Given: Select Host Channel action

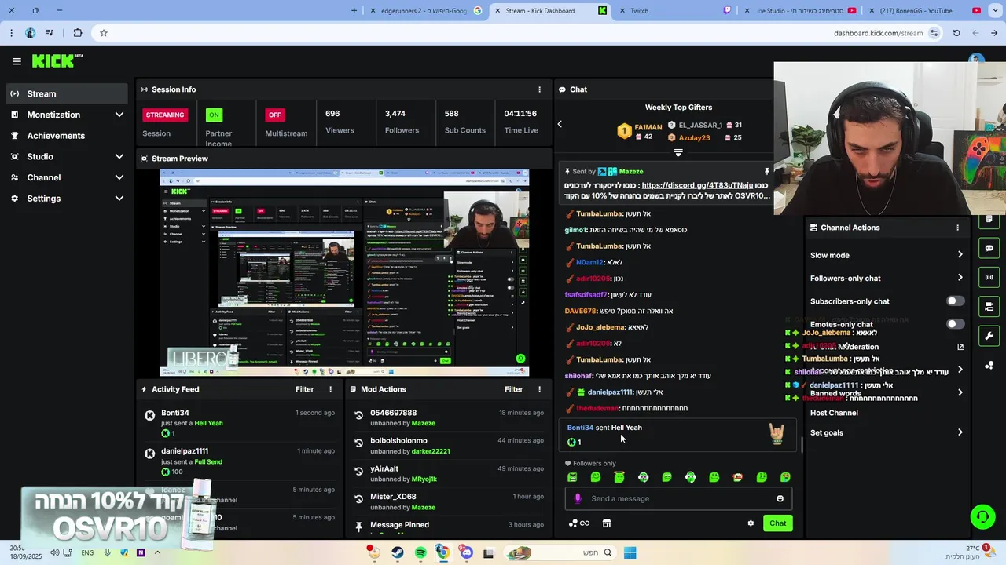Looking at the screenshot, I should [834, 413].
